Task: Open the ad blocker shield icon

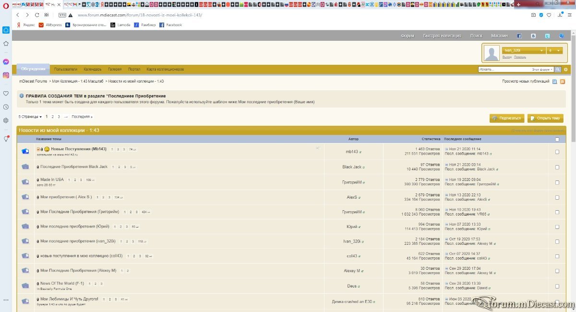Action: click(541, 15)
